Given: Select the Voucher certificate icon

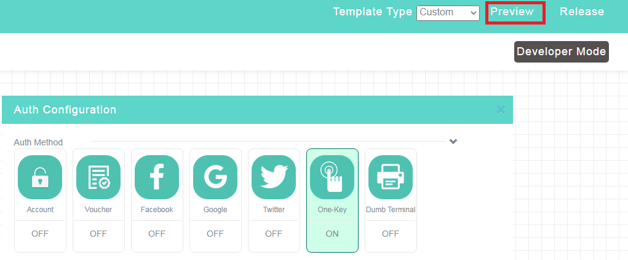Looking at the screenshot, I should pos(98,177).
